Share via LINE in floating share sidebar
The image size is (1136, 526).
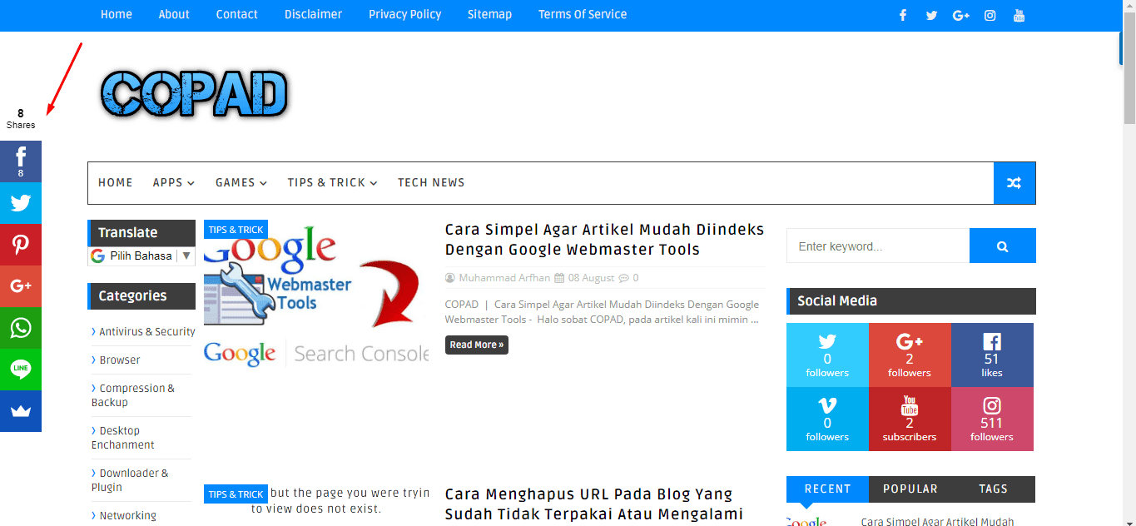(21, 370)
